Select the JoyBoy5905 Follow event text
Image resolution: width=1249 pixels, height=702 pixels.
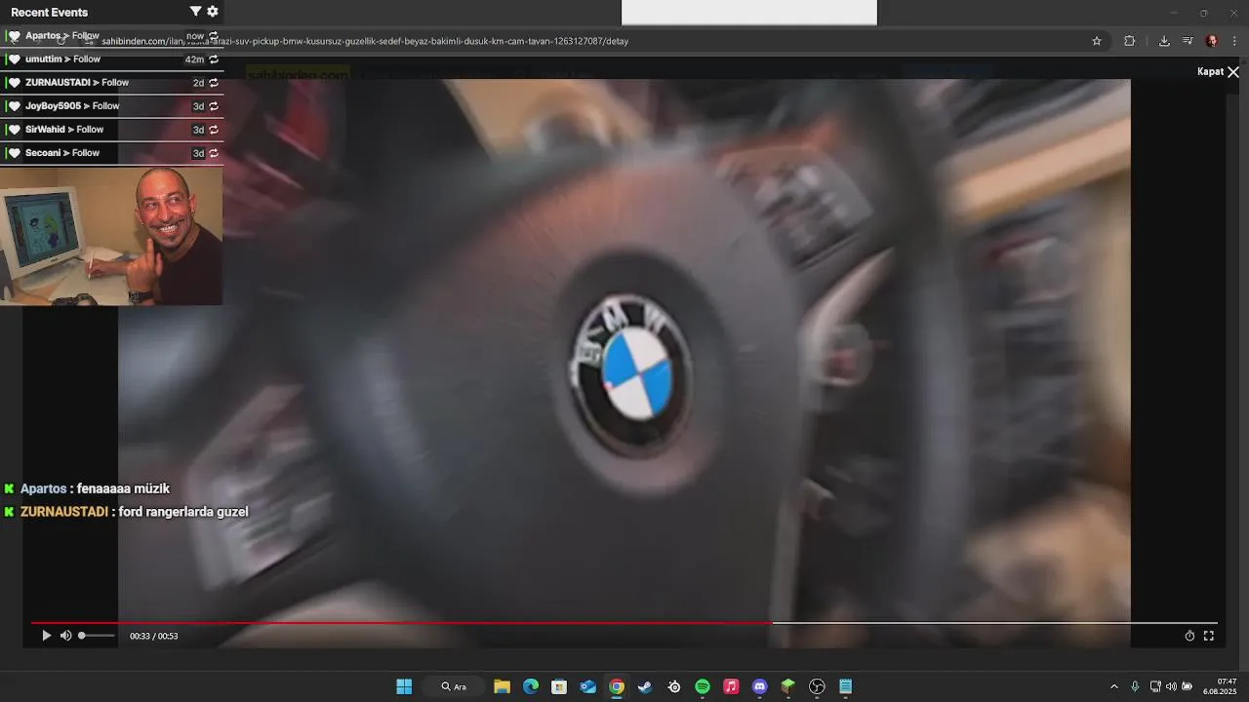72,106
